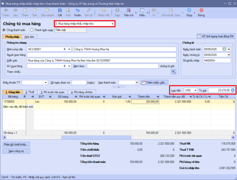Expand the Điều khoản TT dropdown
This screenshot has width=237, height=180.
pyautogui.click(x=46, y=82)
